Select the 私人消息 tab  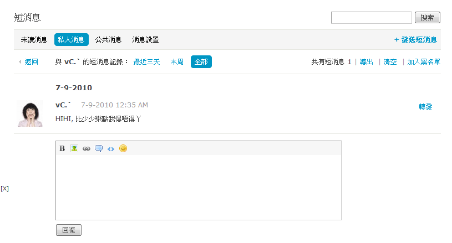(71, 39)
